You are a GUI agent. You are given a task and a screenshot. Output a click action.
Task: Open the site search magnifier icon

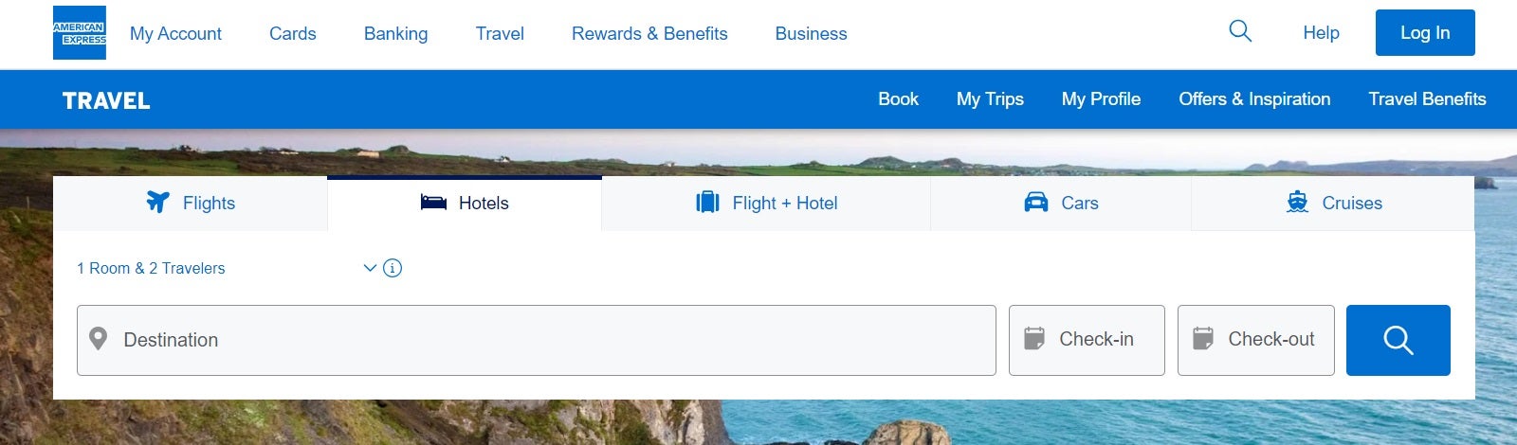[1240, 31]
